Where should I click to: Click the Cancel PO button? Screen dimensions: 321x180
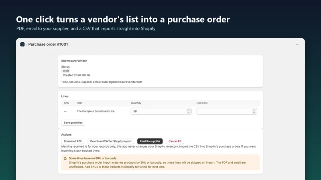[175, 141]
